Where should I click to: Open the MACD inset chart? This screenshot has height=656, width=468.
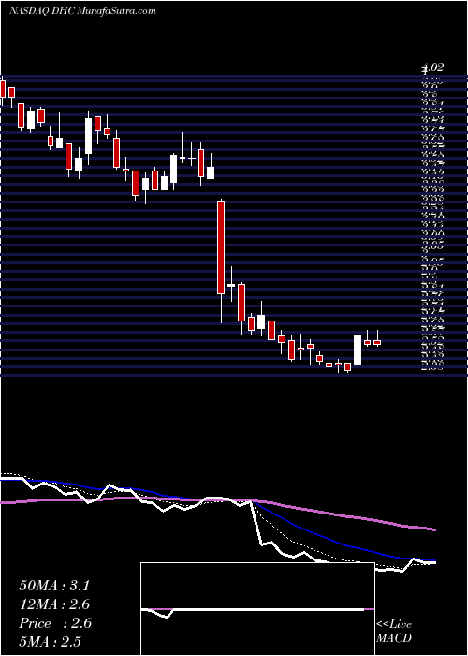pyautogui.click(x=257, y=609)
